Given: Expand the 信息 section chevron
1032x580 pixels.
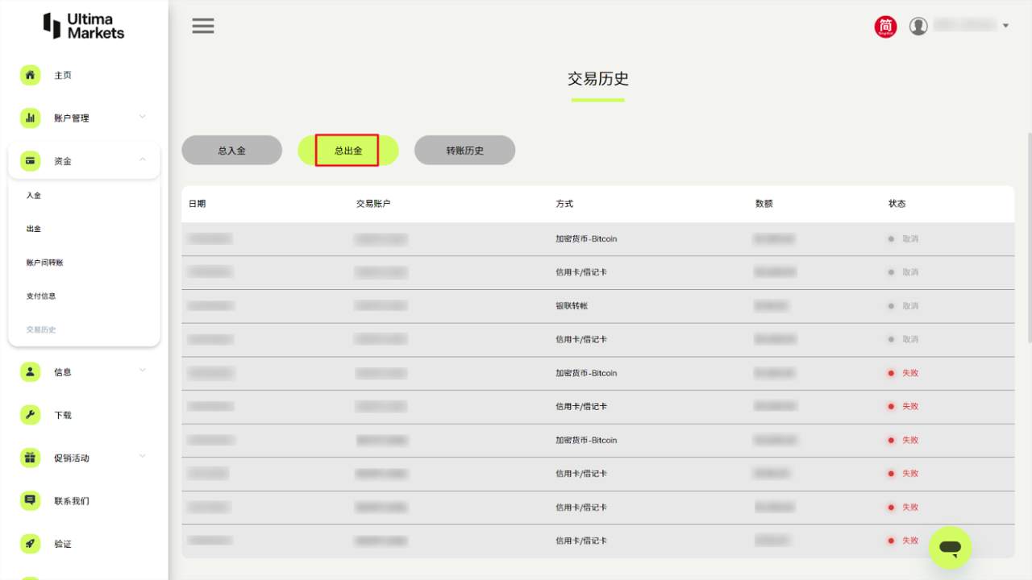Looking at the screenshot, I should click(x=143, y=371).
